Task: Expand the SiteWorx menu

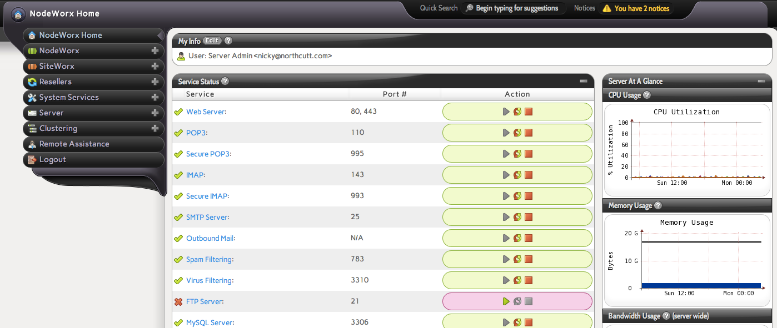Action: 155,66
